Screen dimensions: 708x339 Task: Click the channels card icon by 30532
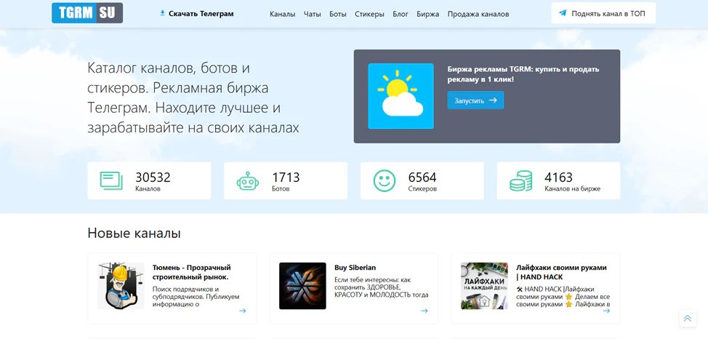coord(111,181)
